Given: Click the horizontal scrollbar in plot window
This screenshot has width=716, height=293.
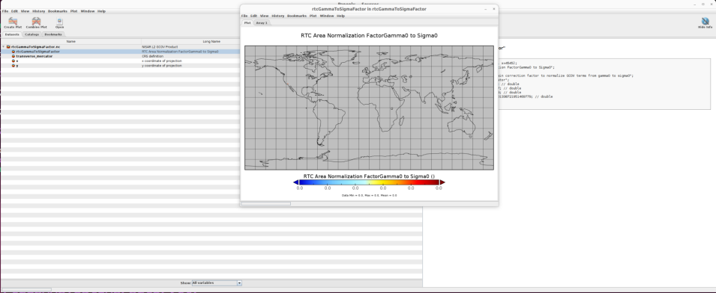Looking at the screenshot, I should coord(265,203).
